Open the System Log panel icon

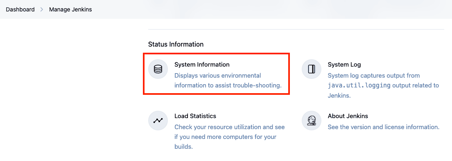pyautogui.click(x=311, y=69)
